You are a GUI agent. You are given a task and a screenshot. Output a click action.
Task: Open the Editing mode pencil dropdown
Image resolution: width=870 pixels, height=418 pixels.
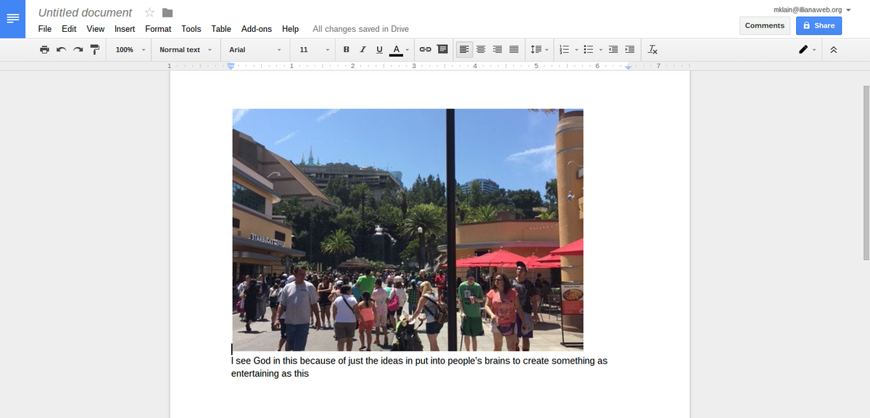tap(807, 49)
